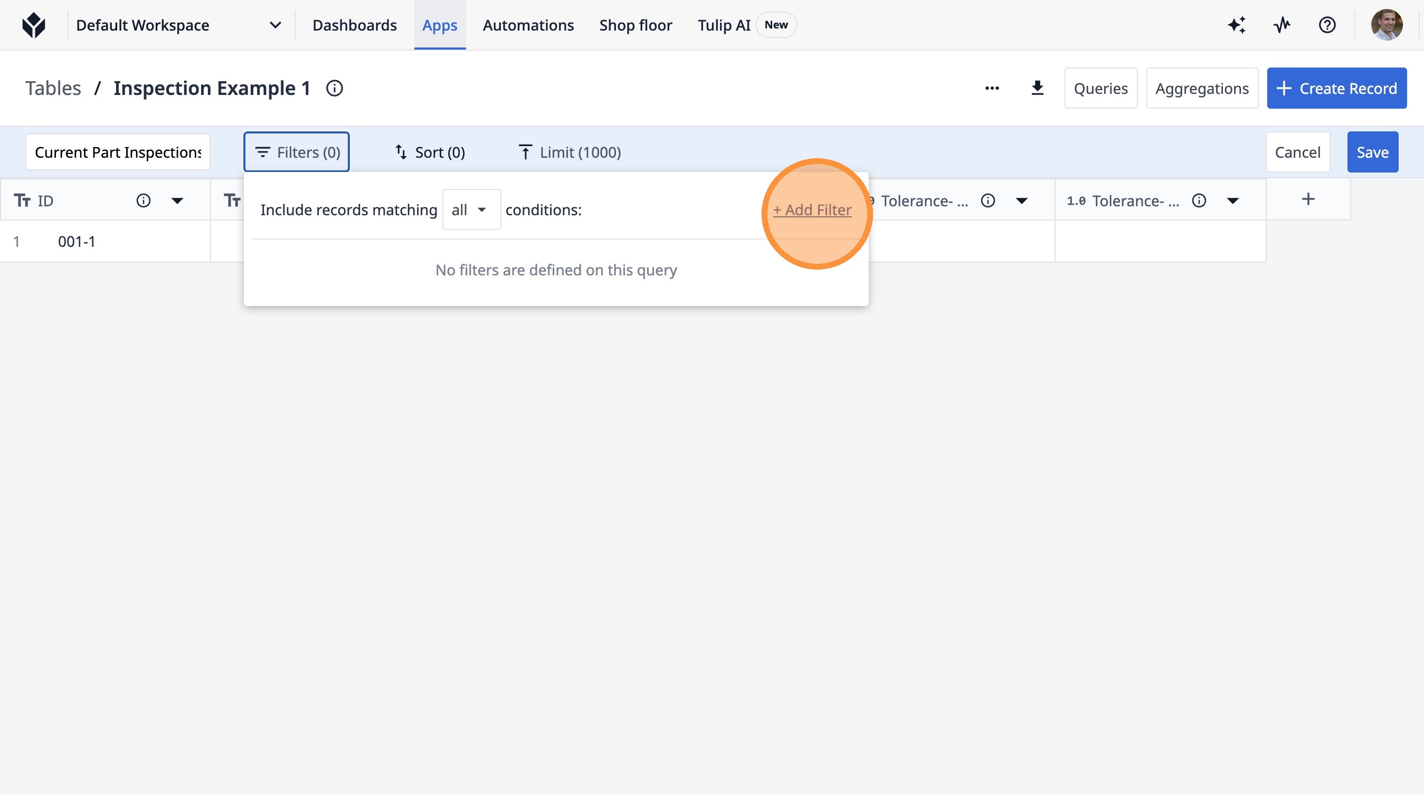The width and height of the screenshot is (1424, 795).
Task: Click the + Add Filter link
Action: (812, 210)
